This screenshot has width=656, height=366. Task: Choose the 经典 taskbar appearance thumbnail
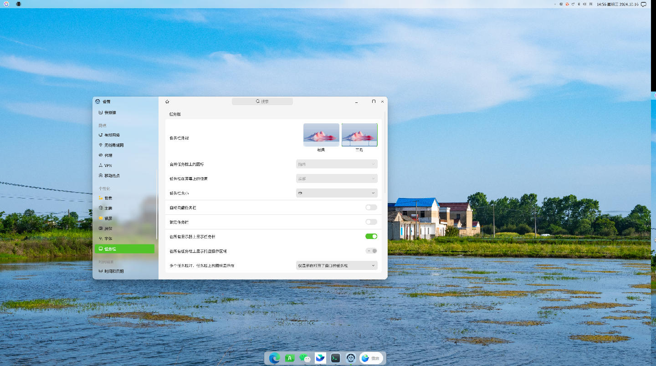[x=321, y=135]
